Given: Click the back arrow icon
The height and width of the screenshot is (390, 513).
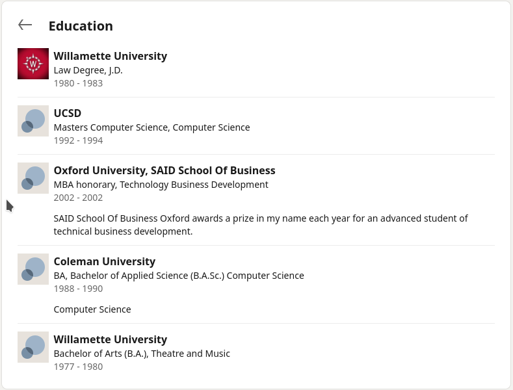Looking at the screenshot, I should coord(25,25).
